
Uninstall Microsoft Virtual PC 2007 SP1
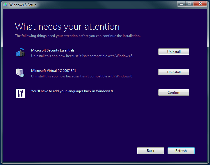pyautogui.click(x=174, y=72)
